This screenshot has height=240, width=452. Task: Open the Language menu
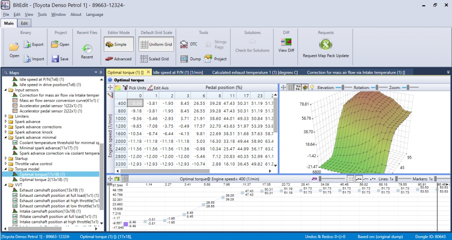coord(94,15)
